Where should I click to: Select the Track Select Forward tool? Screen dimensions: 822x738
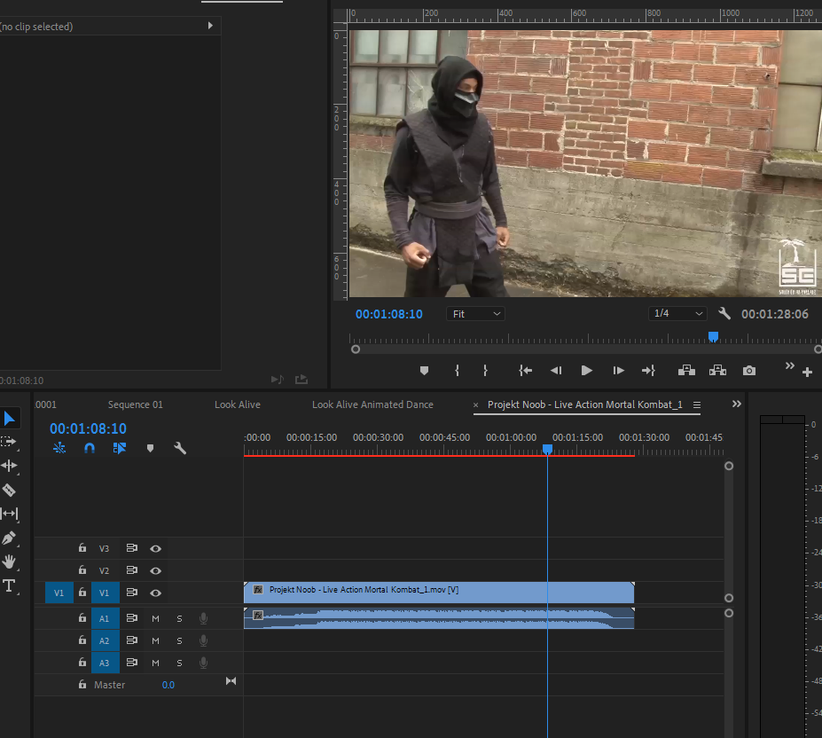[x=10, y=442]
